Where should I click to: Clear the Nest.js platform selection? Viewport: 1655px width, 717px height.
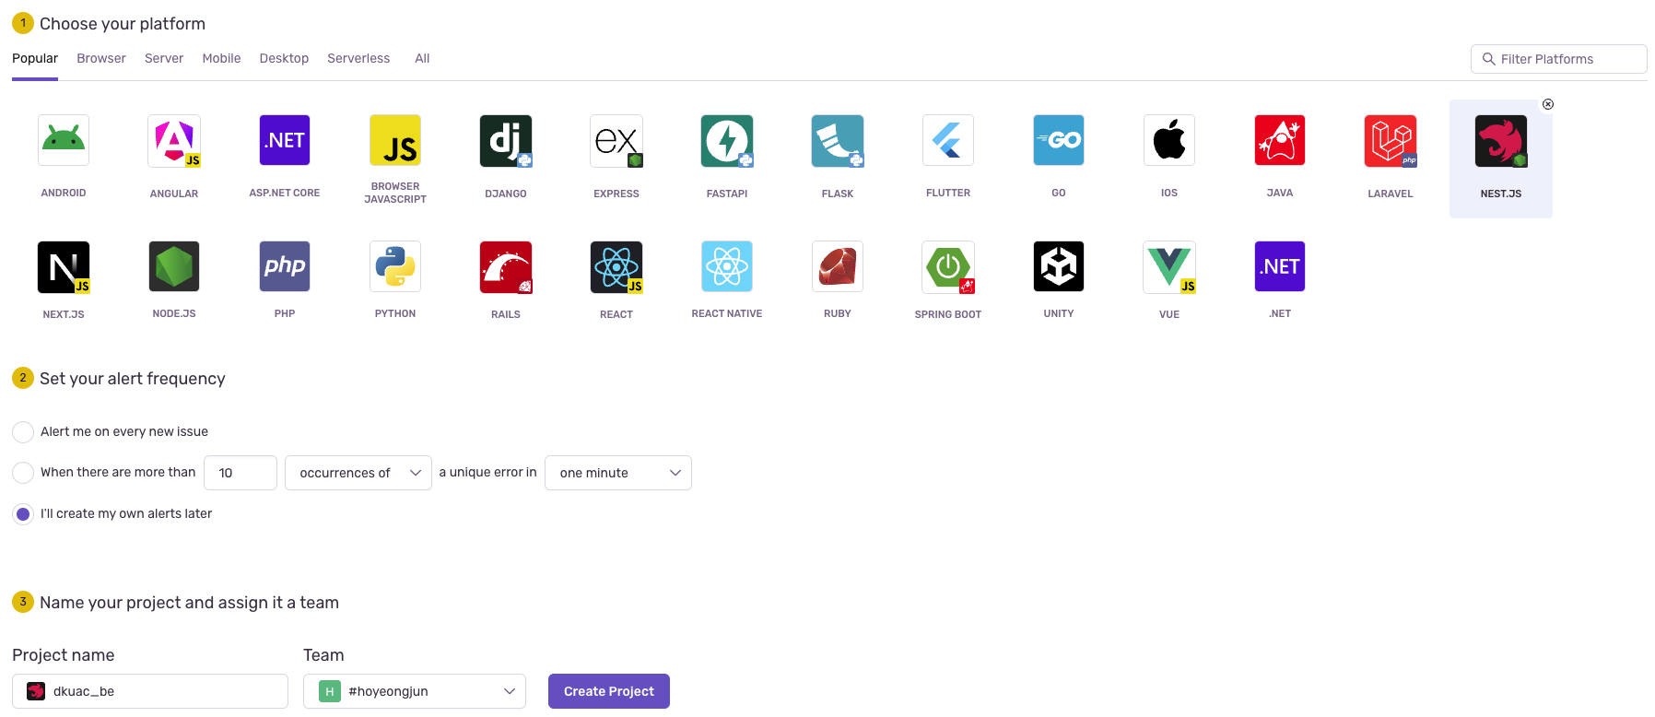[x=1548, y=104]
